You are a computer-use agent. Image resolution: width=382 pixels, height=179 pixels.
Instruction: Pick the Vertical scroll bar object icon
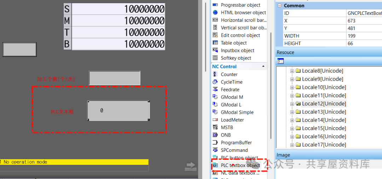tap(215, 27)
